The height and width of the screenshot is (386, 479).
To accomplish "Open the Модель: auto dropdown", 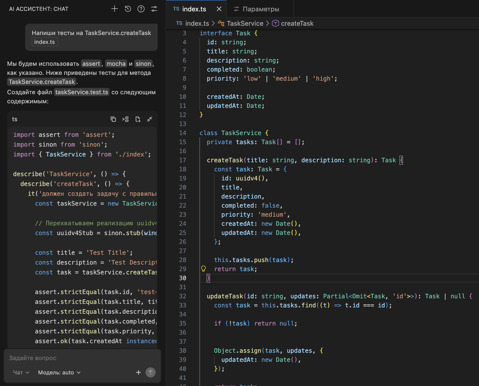I will pos(59,372).
